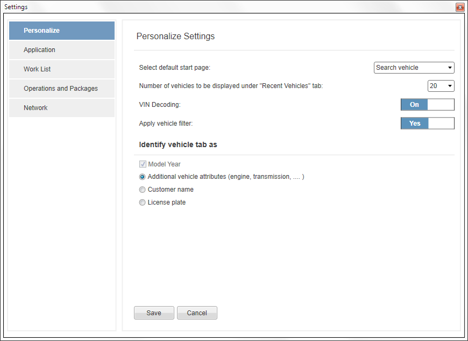The width and height of the screenshot is (468, 341).
Task: Open the default start page dropdown
Action: tap(414, 68)
